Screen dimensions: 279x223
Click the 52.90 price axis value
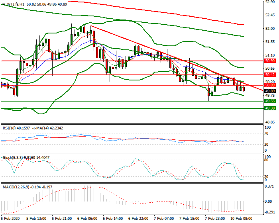click(x=270, y=2)
